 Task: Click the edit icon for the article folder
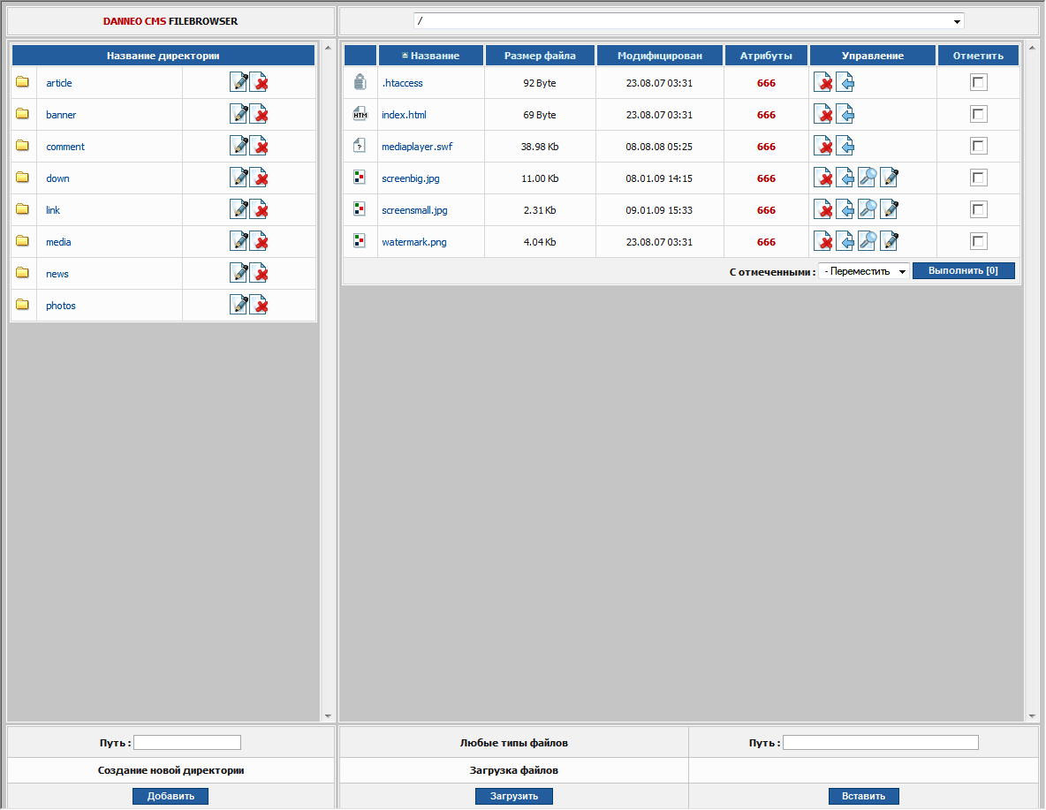[x=239, y=82]
